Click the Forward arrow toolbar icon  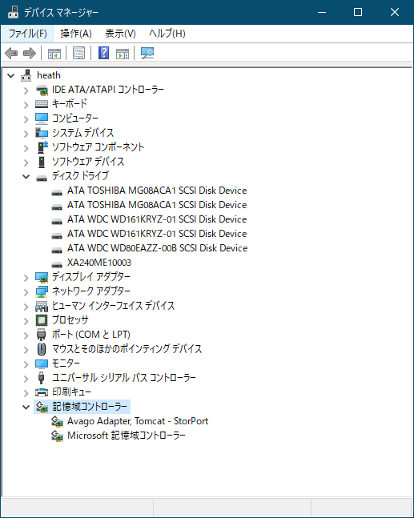(x=30, y=53)
